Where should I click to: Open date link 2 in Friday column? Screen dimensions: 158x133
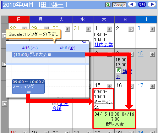point(118,28)
